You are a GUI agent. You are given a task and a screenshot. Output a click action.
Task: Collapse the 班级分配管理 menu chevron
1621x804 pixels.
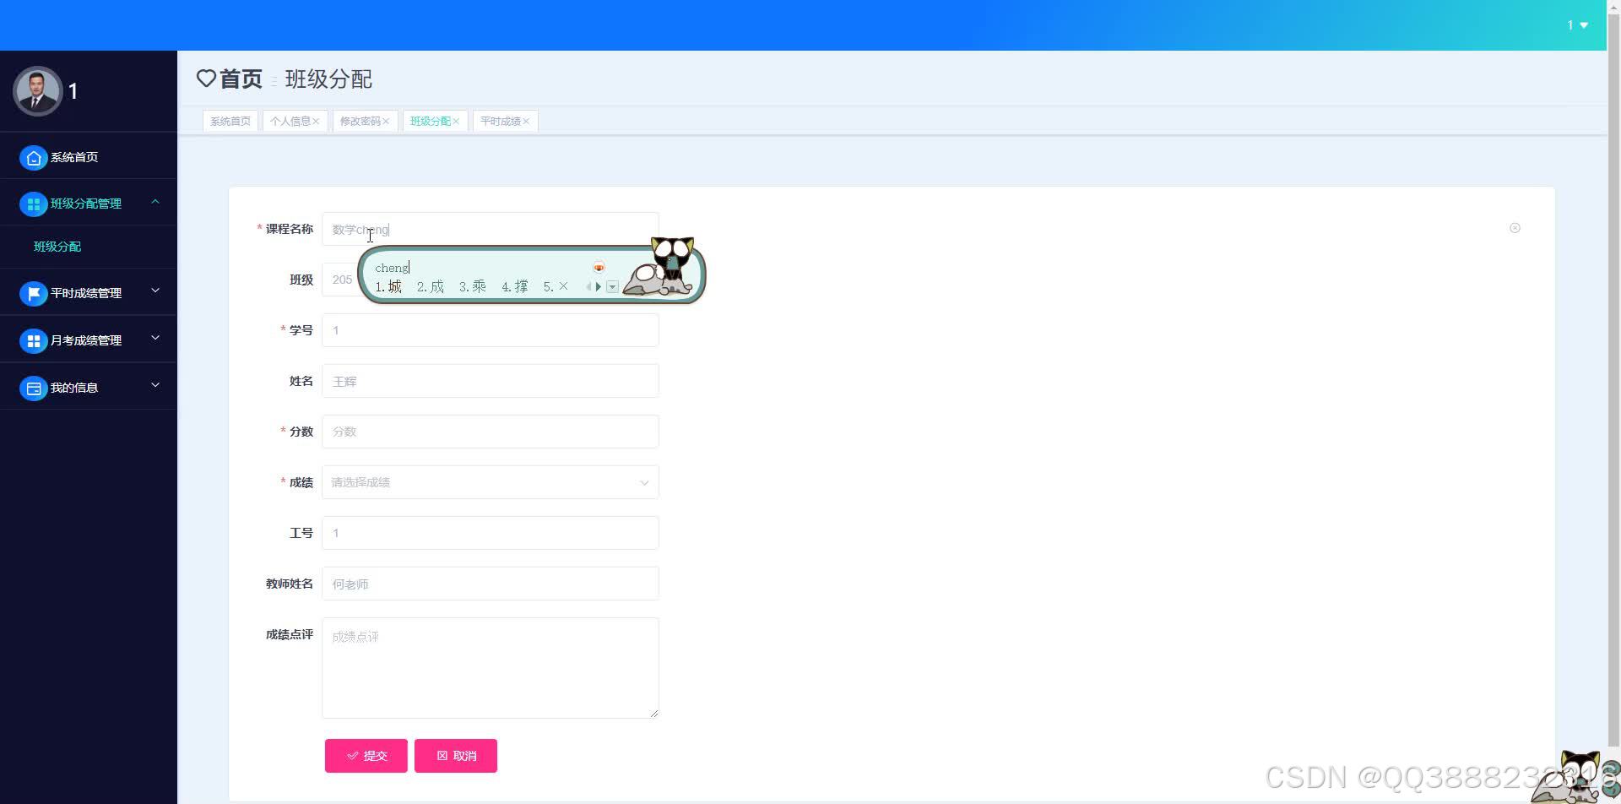(x=155, y=202)
